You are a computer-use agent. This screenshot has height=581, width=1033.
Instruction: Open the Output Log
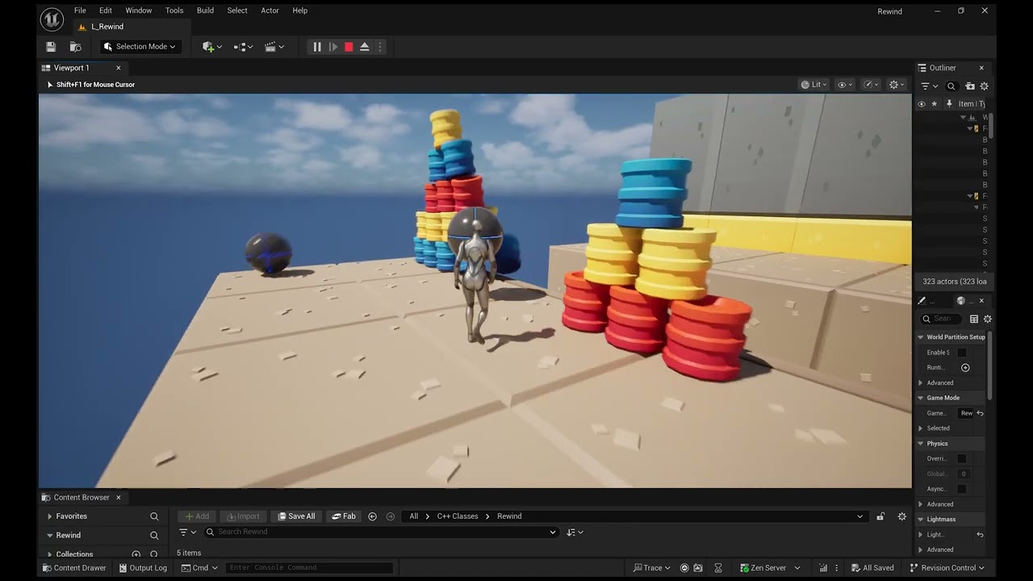pos(142,568)
